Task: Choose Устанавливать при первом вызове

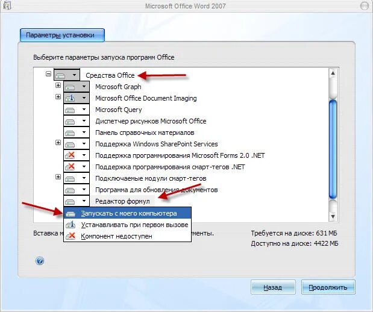Action: (128, 225)
